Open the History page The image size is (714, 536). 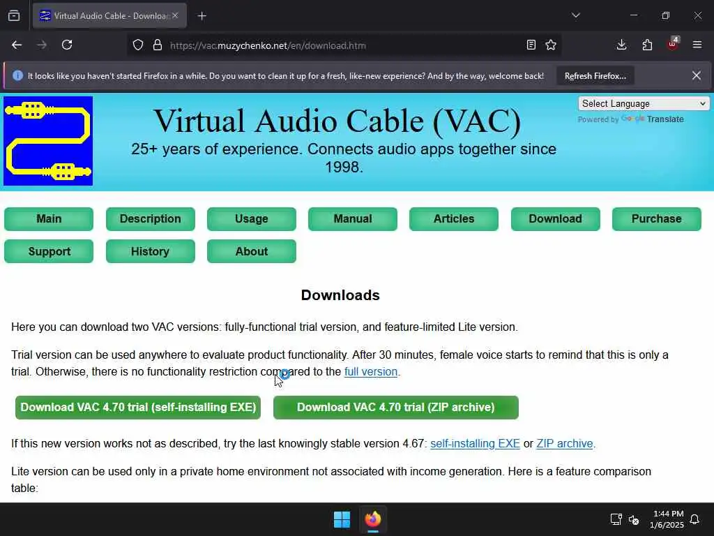[x=151, y=251]
